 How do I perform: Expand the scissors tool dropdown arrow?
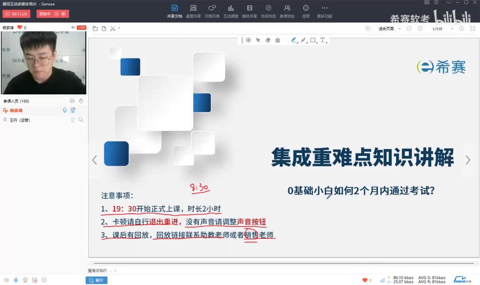(x=119, y=28)
